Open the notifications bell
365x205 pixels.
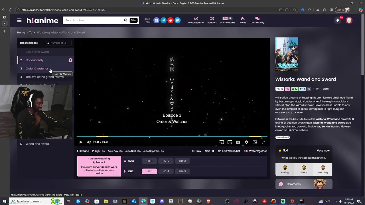pos(338,20)
